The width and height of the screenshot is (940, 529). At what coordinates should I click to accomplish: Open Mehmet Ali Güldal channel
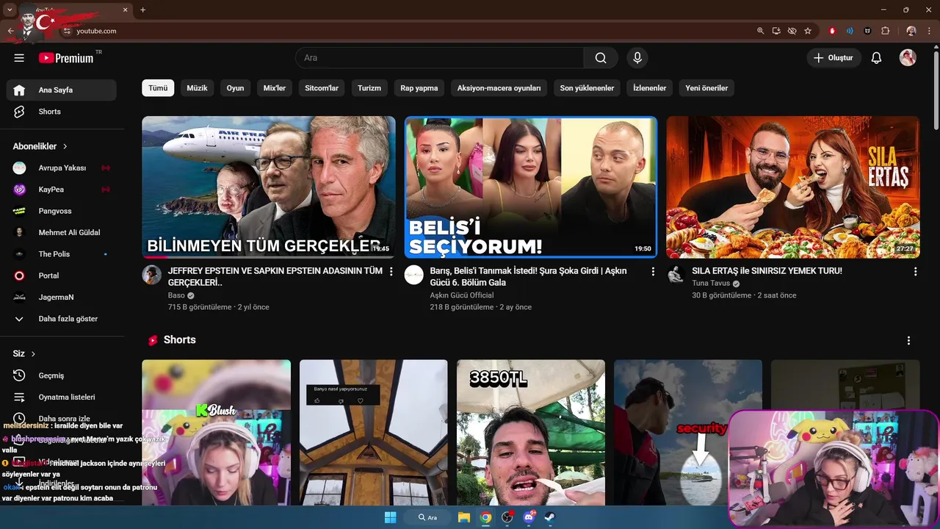click(x=62, y=232)
